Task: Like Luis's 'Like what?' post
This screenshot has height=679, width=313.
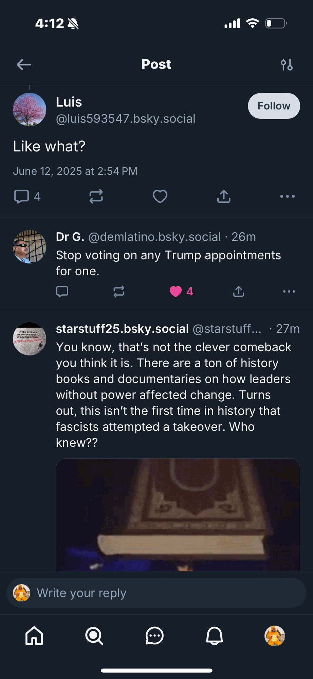Action: pyautogui.click(x=160, y=196)
